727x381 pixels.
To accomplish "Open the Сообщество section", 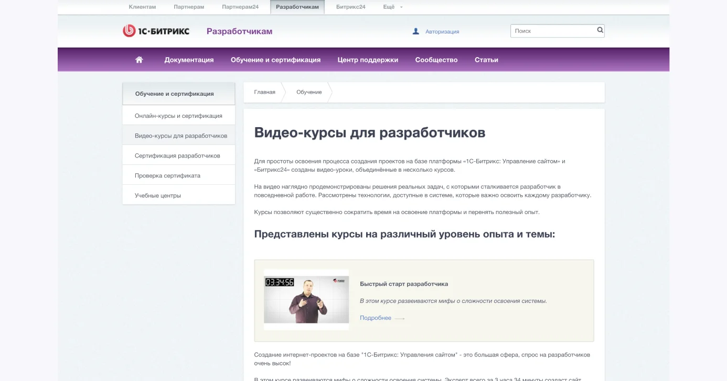I will click(436, 59).
